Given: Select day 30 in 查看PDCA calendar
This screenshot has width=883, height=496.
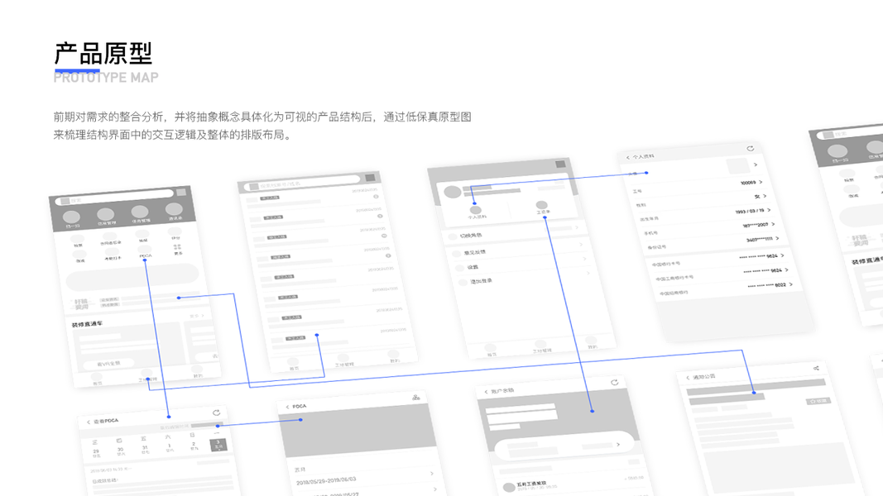Looking at the screenshot, I should (x=121, y=451).
